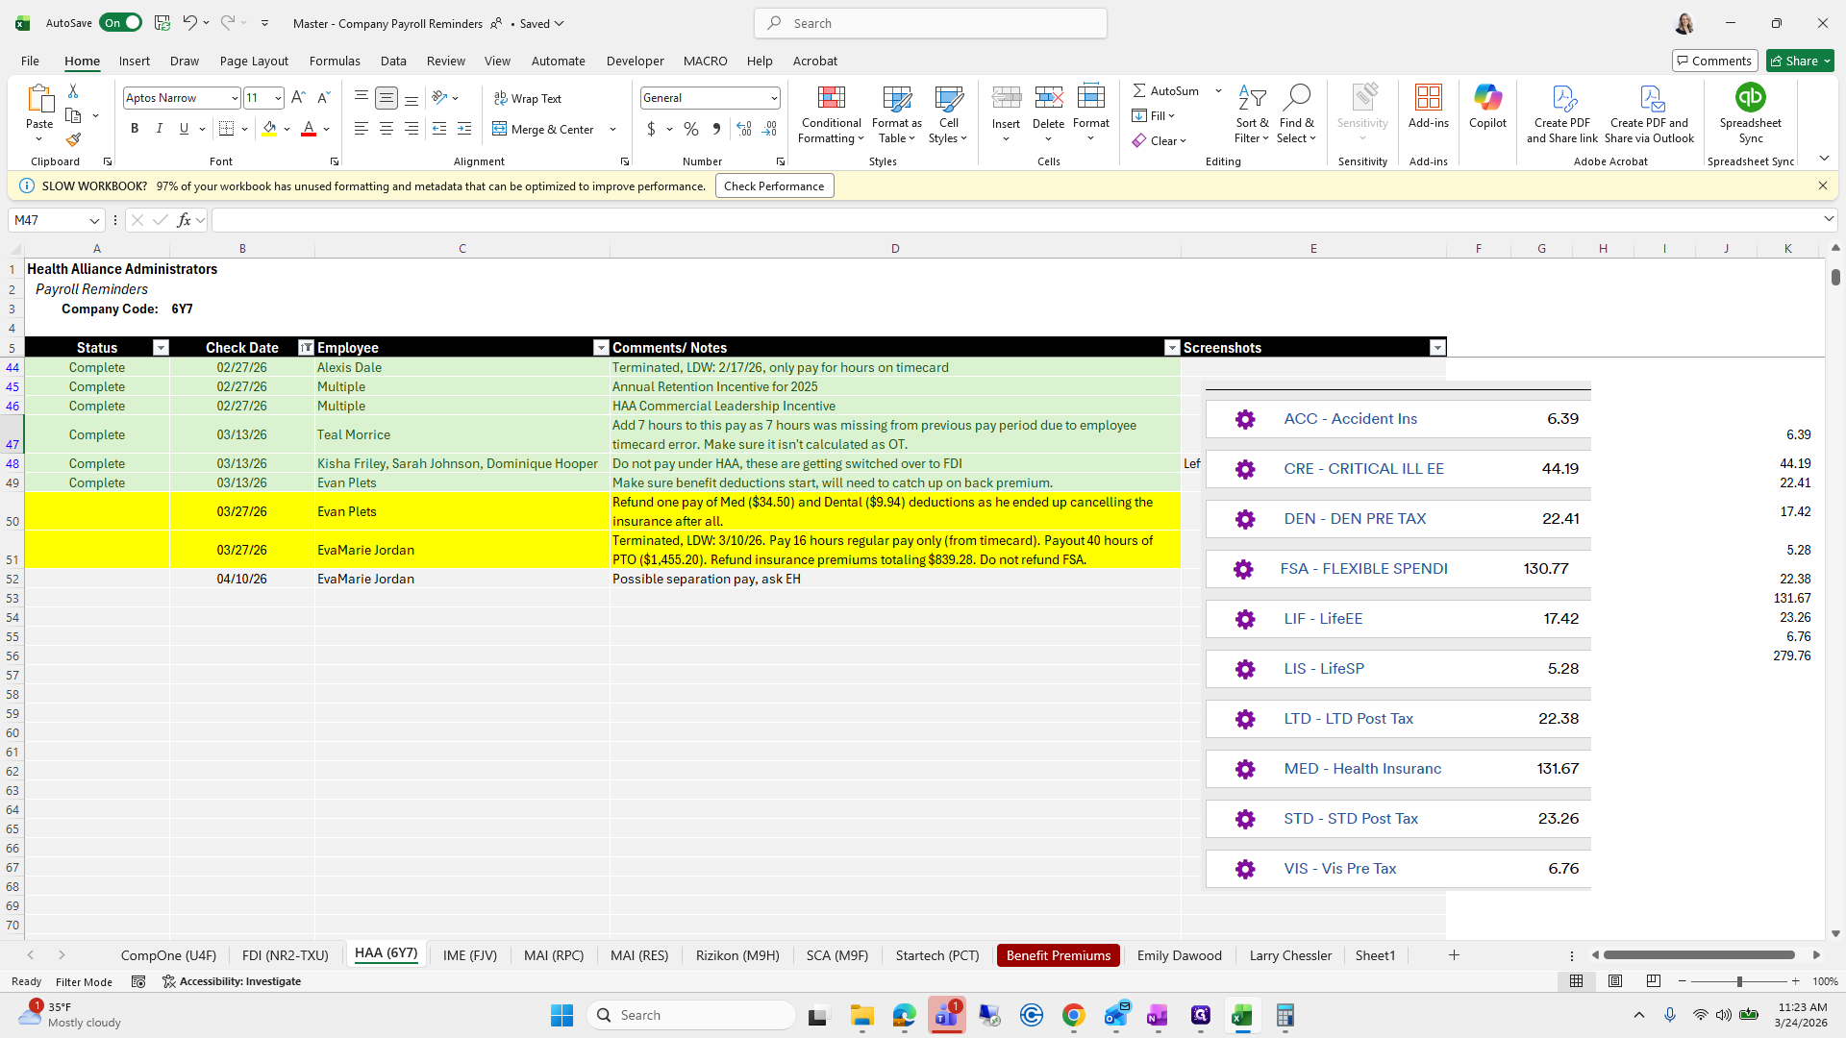Click the AutoSum sigma icon

(1139, 90)
